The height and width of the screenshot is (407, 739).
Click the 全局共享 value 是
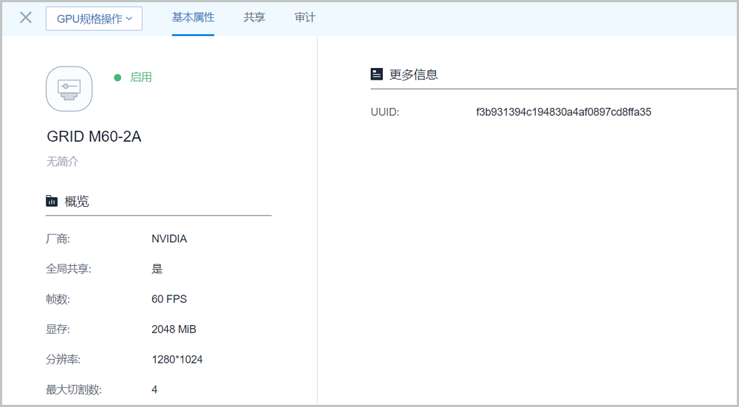tap(157, 269)
